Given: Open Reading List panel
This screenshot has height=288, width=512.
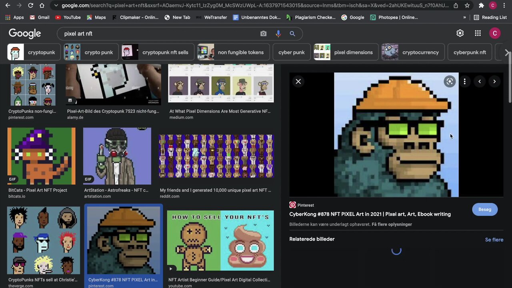Looking at the screenshot, I should 490,18.
